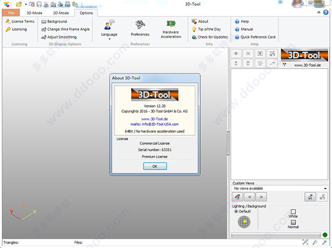Click the zoom in magnifier in status bar
Image resolution: width=332 pixels, height=248 pixels.
(324, 242)
